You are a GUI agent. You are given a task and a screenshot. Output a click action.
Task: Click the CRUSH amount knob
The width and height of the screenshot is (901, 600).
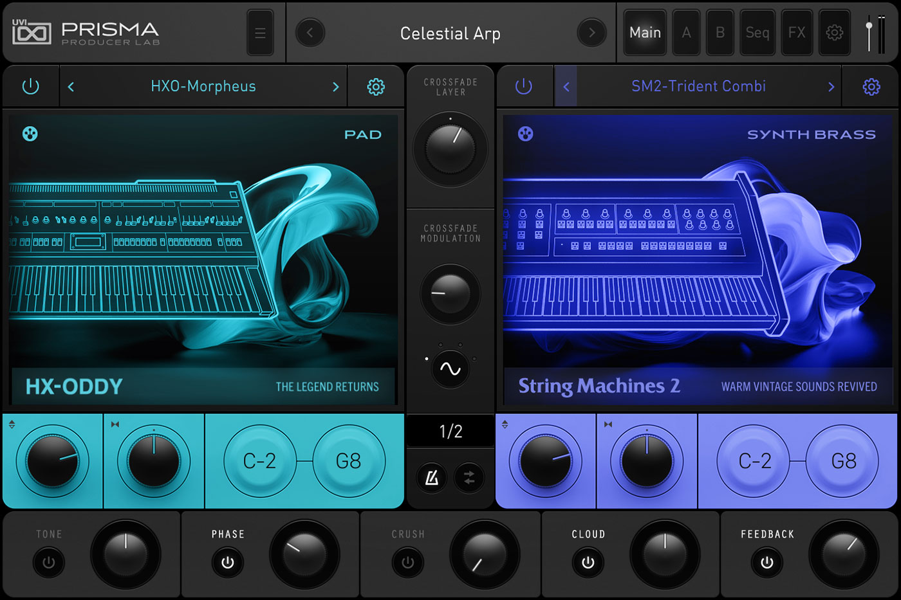(485, 555)
